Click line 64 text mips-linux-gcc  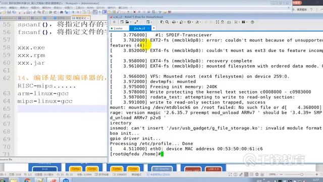coord(45,101)
